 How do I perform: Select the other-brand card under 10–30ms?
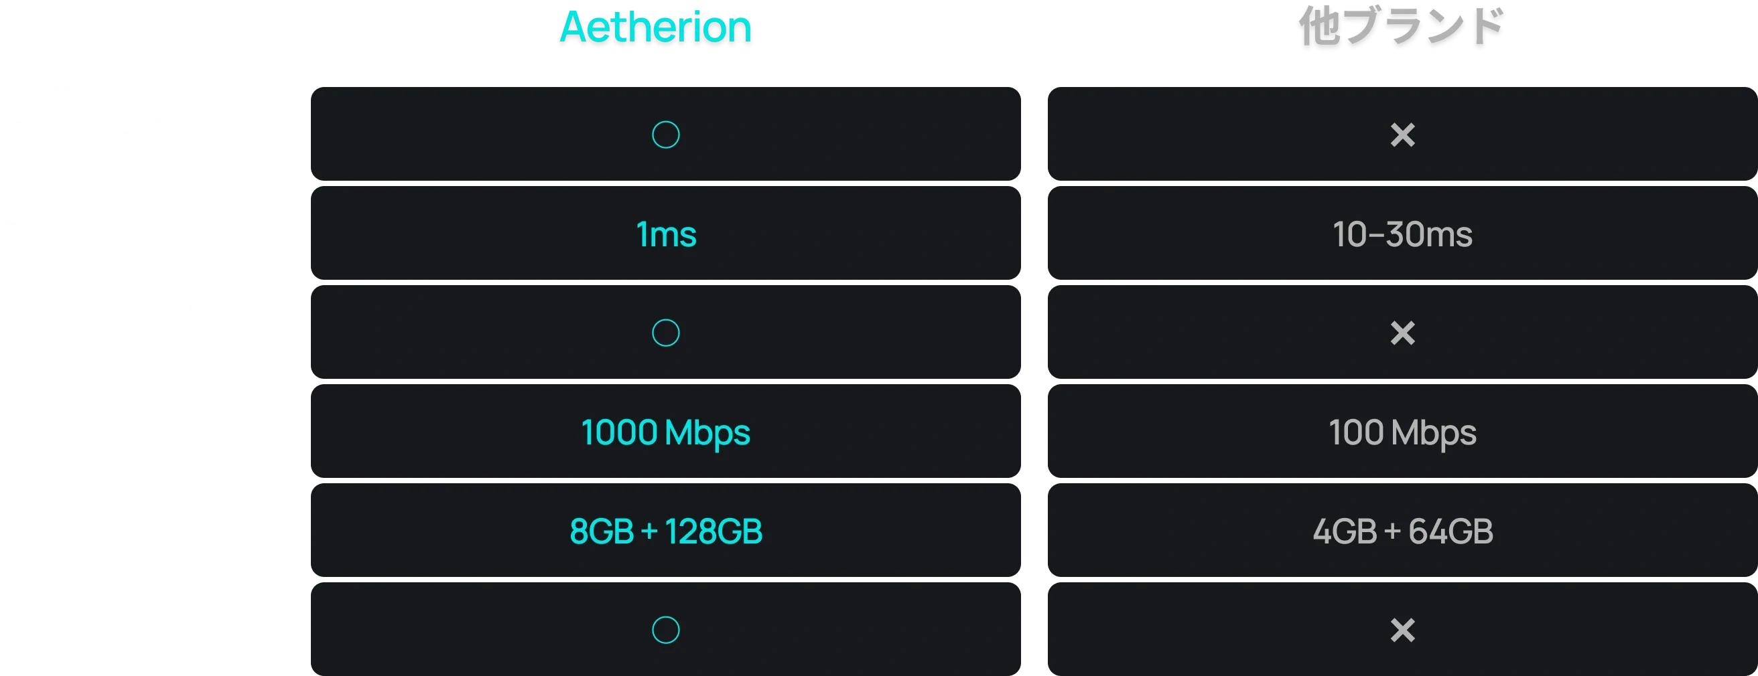[1402, 332]
